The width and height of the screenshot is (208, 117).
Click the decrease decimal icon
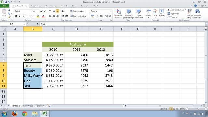click(110, 16)
